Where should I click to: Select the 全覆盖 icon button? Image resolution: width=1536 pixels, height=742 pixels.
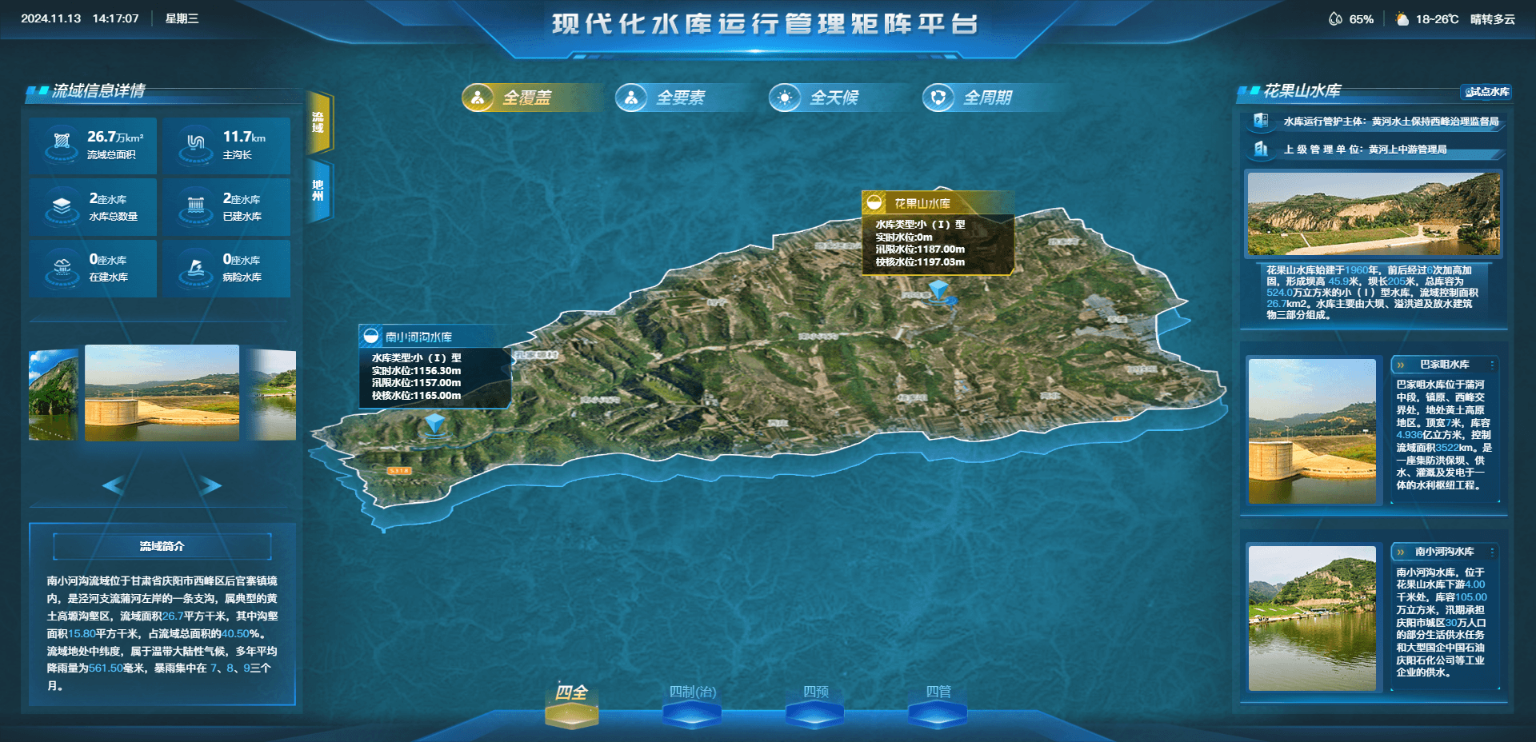tap(478, 98)
